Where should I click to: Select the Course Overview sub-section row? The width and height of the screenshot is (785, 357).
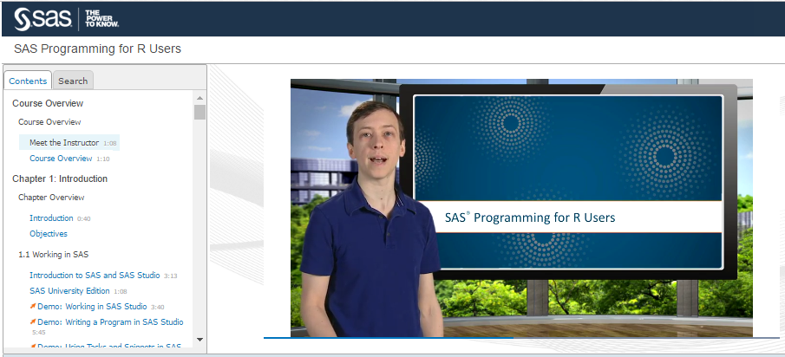point(49,121)
